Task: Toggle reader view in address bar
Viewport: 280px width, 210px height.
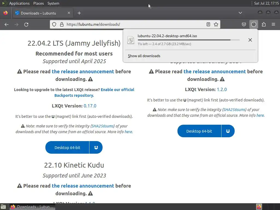Action: click(x=208, y=24)
